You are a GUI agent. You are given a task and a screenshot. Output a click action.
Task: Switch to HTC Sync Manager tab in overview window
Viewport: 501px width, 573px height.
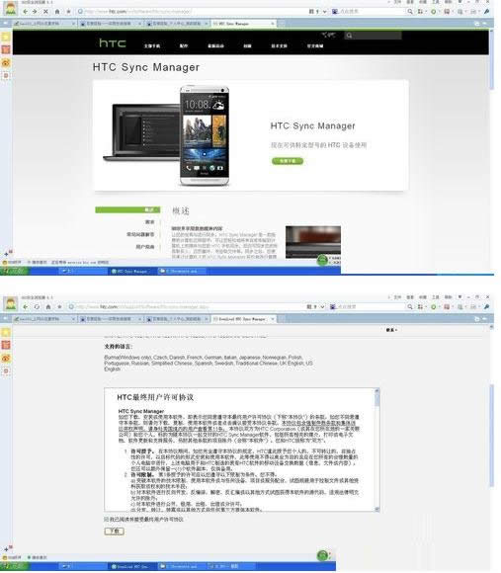(x=243, y=24)
